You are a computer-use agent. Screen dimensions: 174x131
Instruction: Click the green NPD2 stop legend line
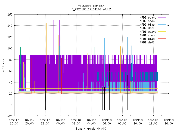[162, 21]
